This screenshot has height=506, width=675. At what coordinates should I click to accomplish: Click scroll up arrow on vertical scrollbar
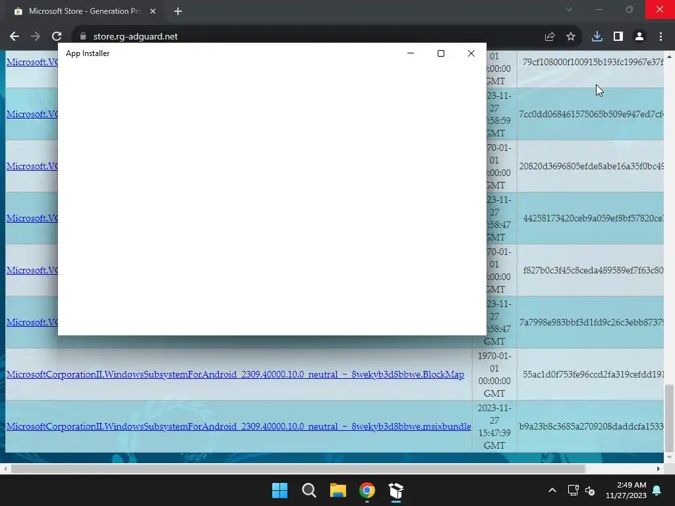coord(669,57)
